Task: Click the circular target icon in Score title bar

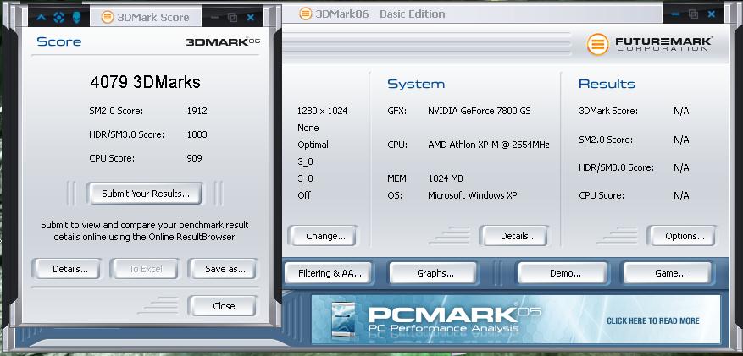Action: (58, 18)
